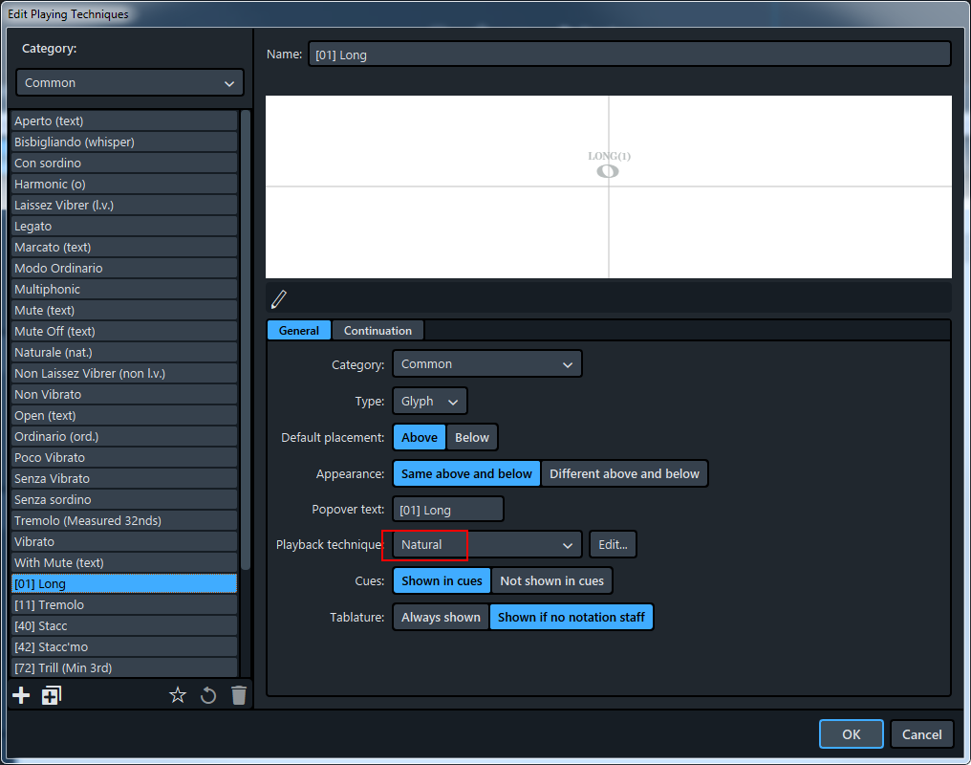Select Legato in the list
The image size is (971, 765).
click(124, 226)
